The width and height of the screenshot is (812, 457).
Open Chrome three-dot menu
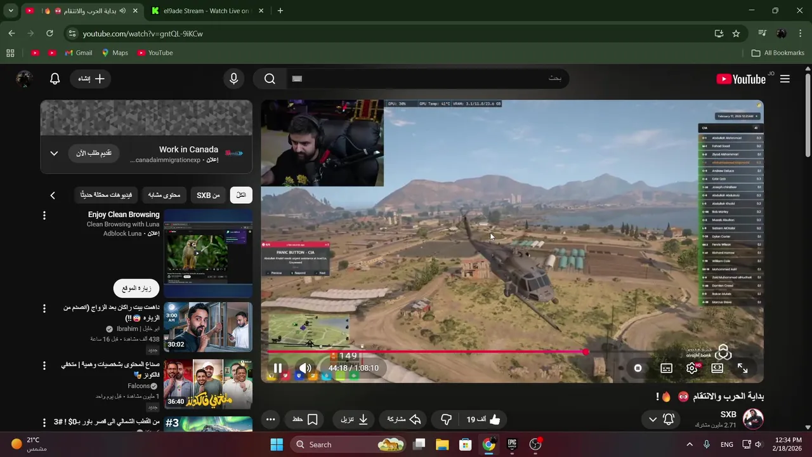799,34
